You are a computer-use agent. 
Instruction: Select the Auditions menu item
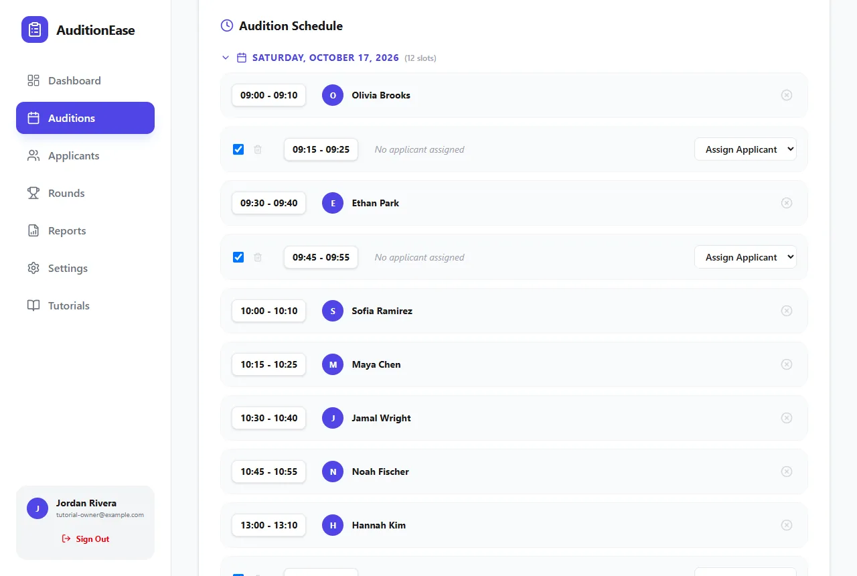point(85,118)
